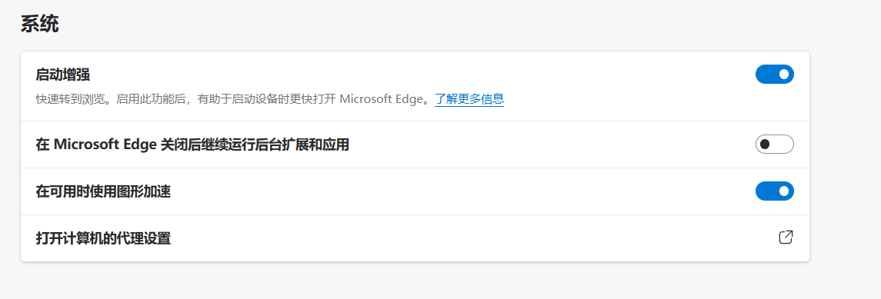The width and height of the screenshot is (881, 299).
Task: Click the grey page background below the settings card
Action: click(415, 281)
